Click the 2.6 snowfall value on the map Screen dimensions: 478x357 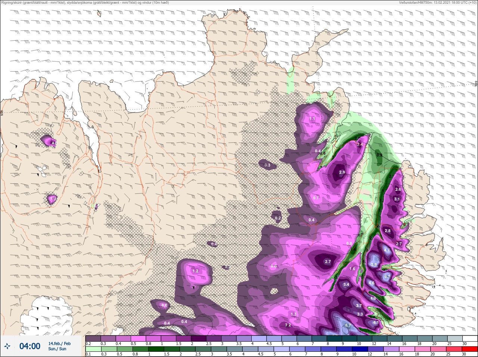coord(398,189)
